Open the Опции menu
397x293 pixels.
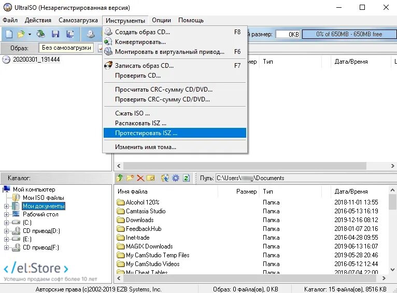pos(161,20)
